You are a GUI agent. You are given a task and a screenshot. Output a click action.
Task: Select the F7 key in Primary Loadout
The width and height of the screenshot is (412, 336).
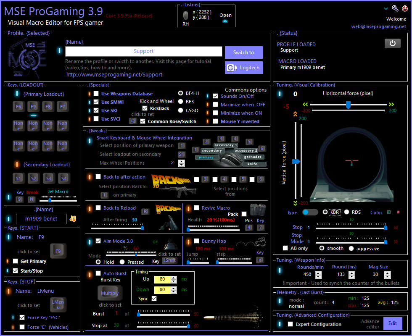point(63,107)
